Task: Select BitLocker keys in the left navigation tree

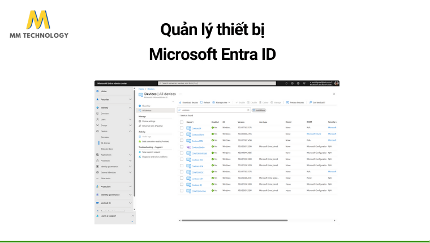Action: pos(107,149)
